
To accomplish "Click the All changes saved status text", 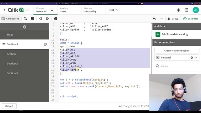I will click(134, 106).
